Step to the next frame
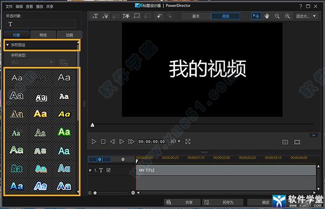 coord(121,142)
